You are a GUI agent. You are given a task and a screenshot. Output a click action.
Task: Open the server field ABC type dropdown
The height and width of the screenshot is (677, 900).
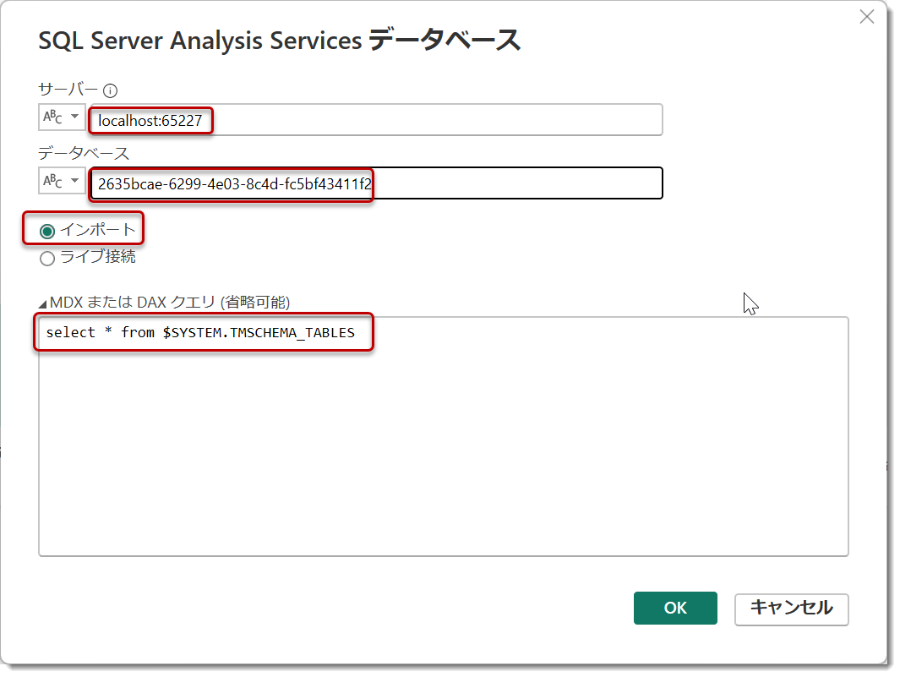(62, 117)
